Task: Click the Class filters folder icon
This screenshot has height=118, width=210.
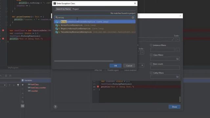Action: click(178, 59)
